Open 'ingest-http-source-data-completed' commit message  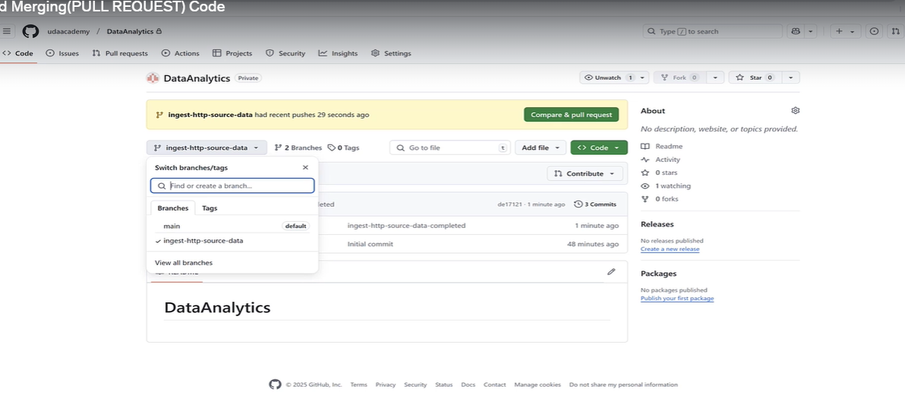point(407,226)
